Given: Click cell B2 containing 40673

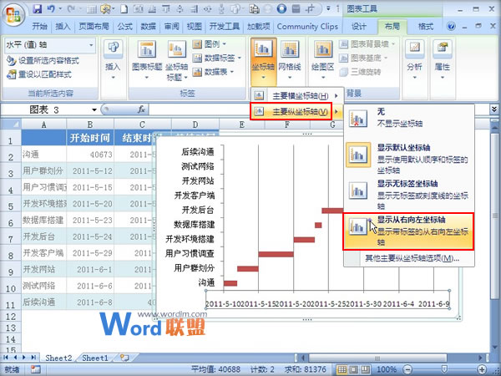Looking at the screenshot, I should point(90,155).
